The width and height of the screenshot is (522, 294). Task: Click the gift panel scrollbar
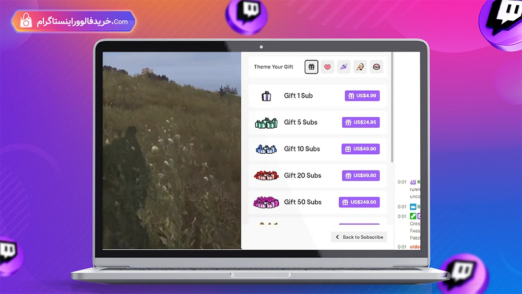392,107
